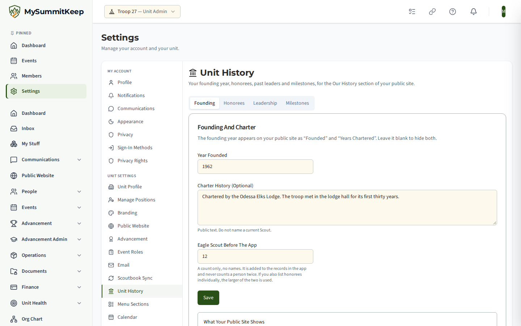
Task: Click the link icon in header
Action: tap(432, 12)
